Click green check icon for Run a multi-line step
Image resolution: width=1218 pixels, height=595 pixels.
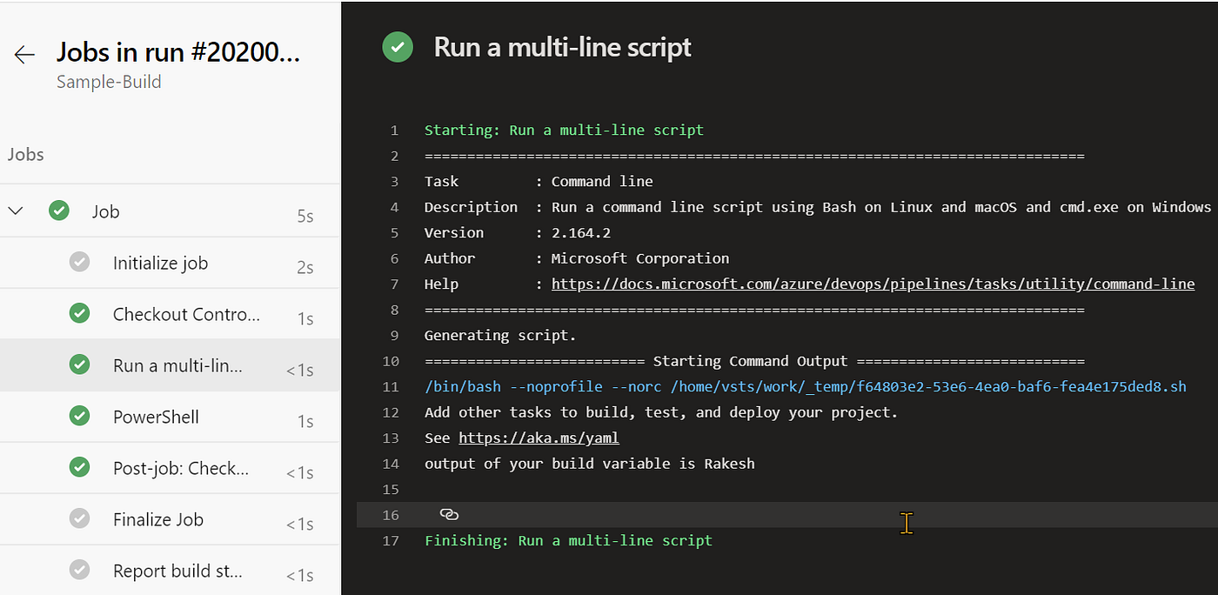[x=79, y=364]
